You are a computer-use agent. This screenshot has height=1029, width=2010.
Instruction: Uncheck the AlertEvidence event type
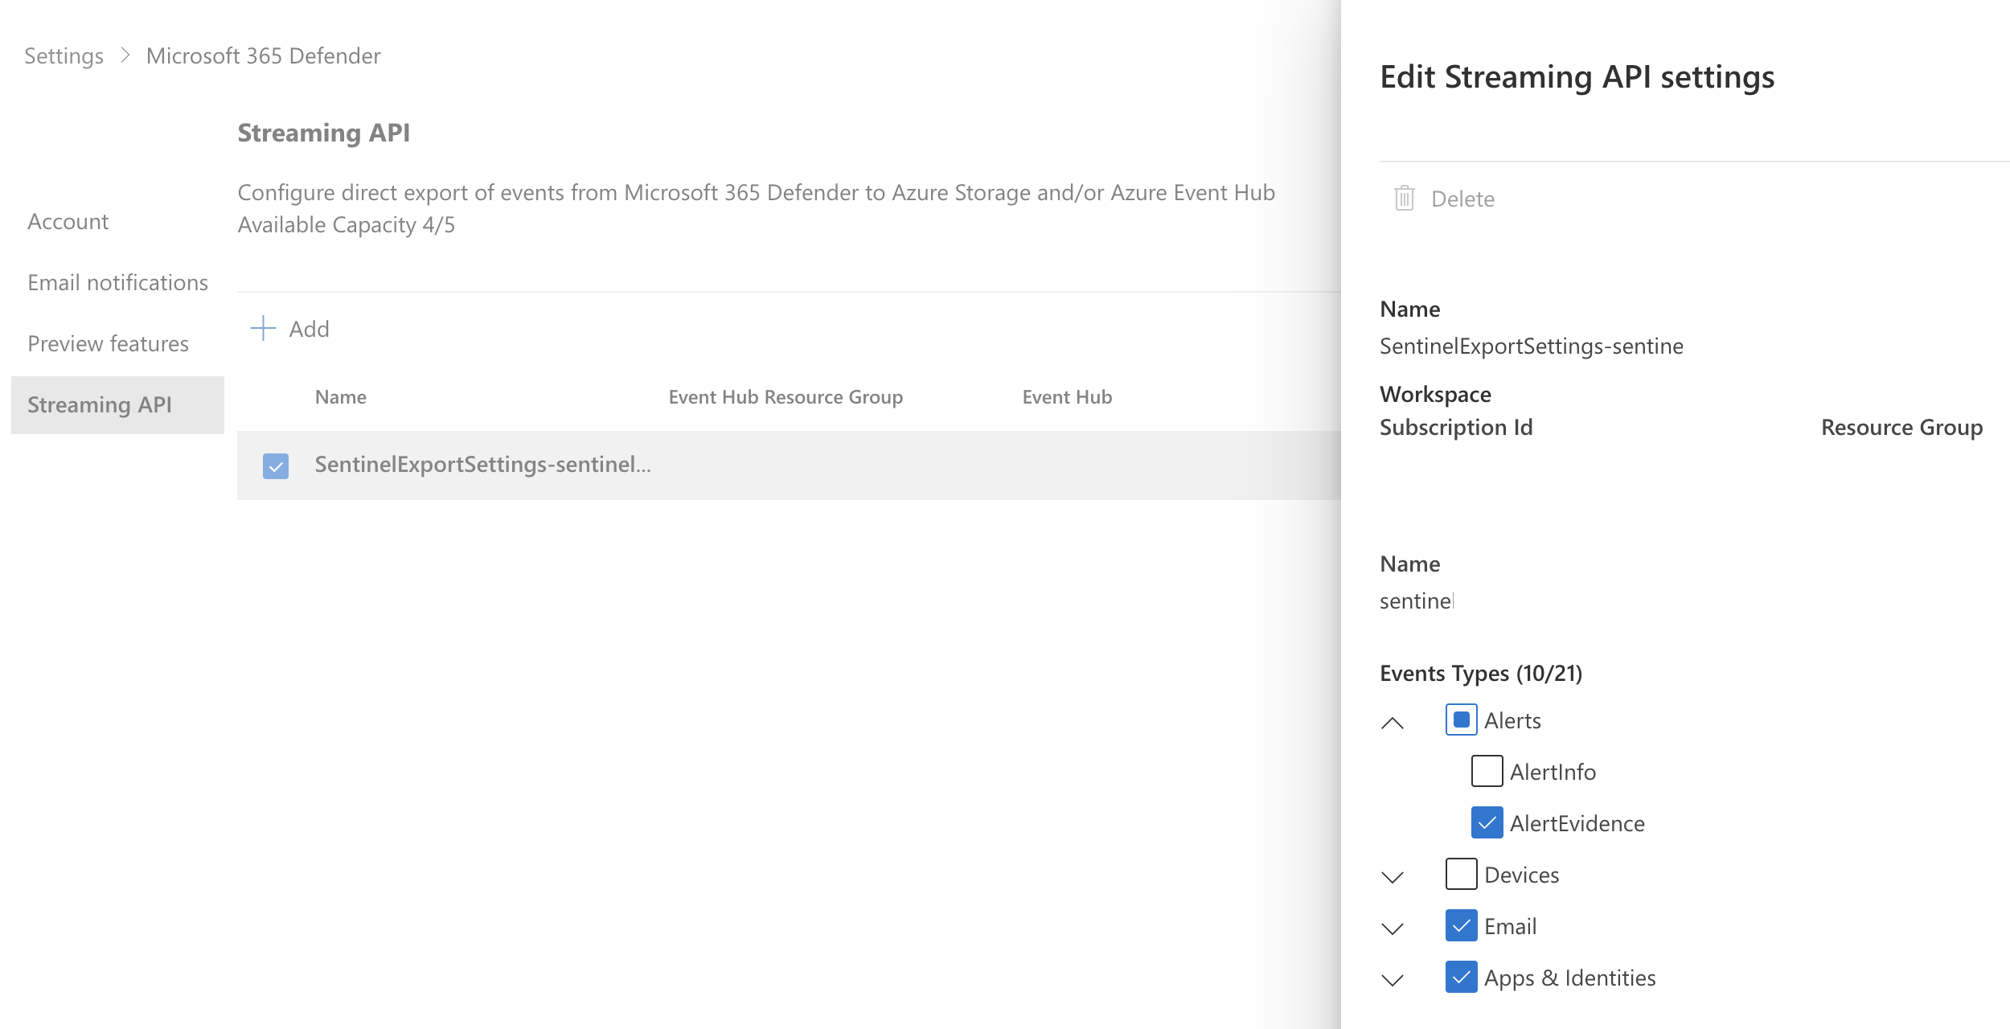click(x=1487, y=822)
